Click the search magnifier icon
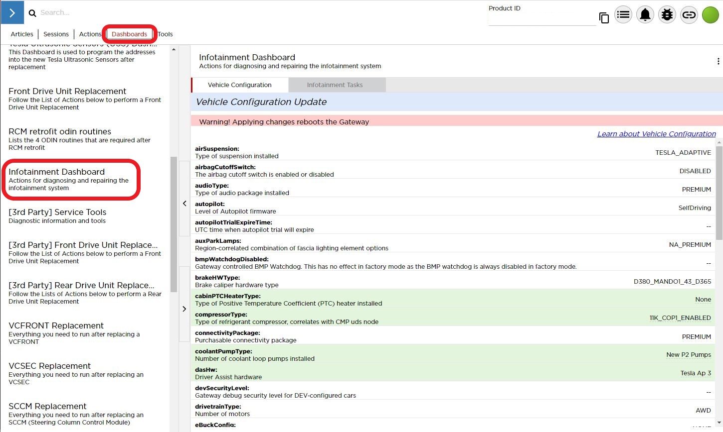The image size is (723, 432). (x=32, y=13)
